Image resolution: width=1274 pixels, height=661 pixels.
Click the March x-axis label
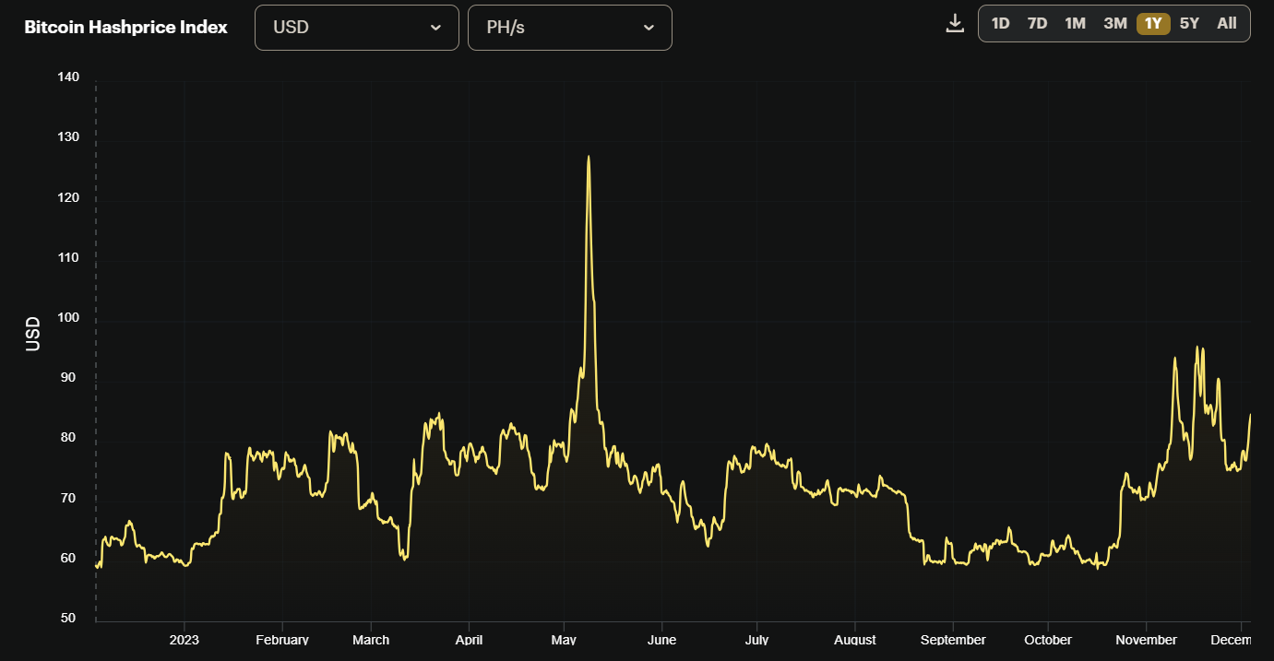[x=371, y=640]
